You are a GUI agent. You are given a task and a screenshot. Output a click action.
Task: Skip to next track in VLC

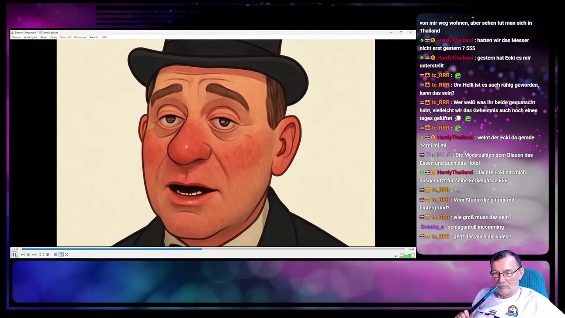(34, 254)
